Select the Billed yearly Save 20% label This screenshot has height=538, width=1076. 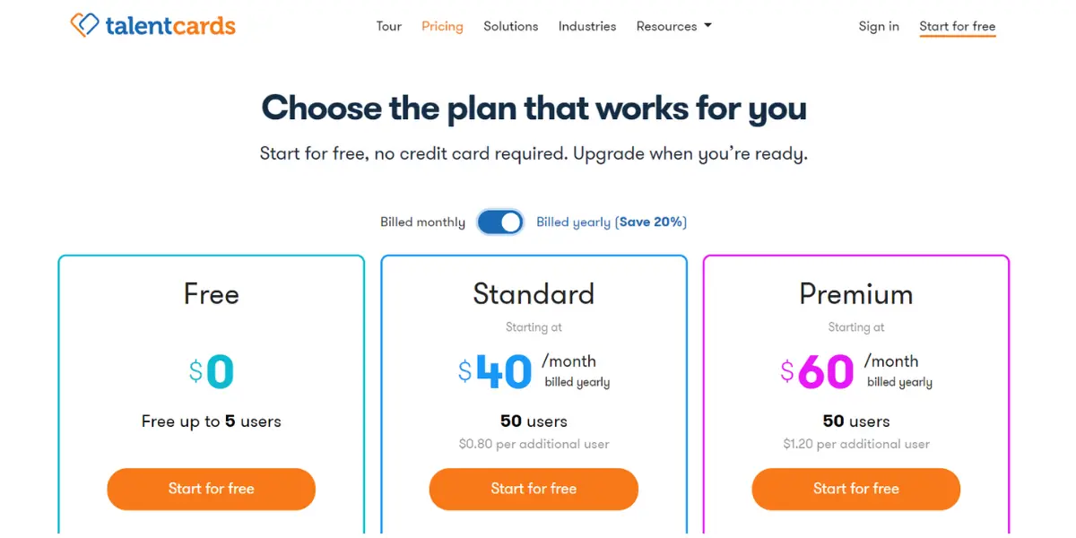click(612, 221)
